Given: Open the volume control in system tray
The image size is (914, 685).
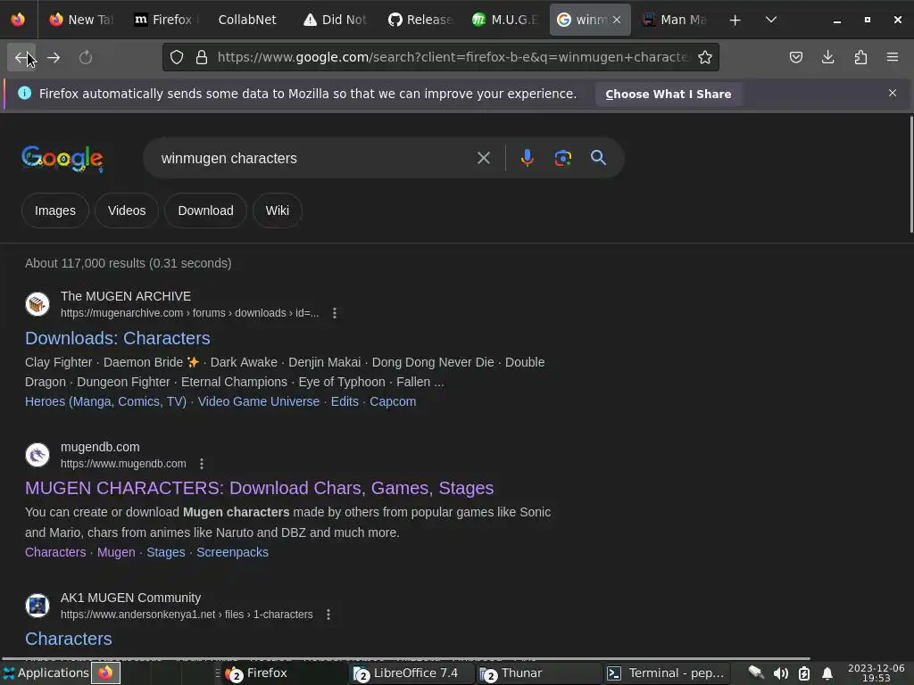Looking at the screenshot, I should pyautogui.click(x=780, y=673).
